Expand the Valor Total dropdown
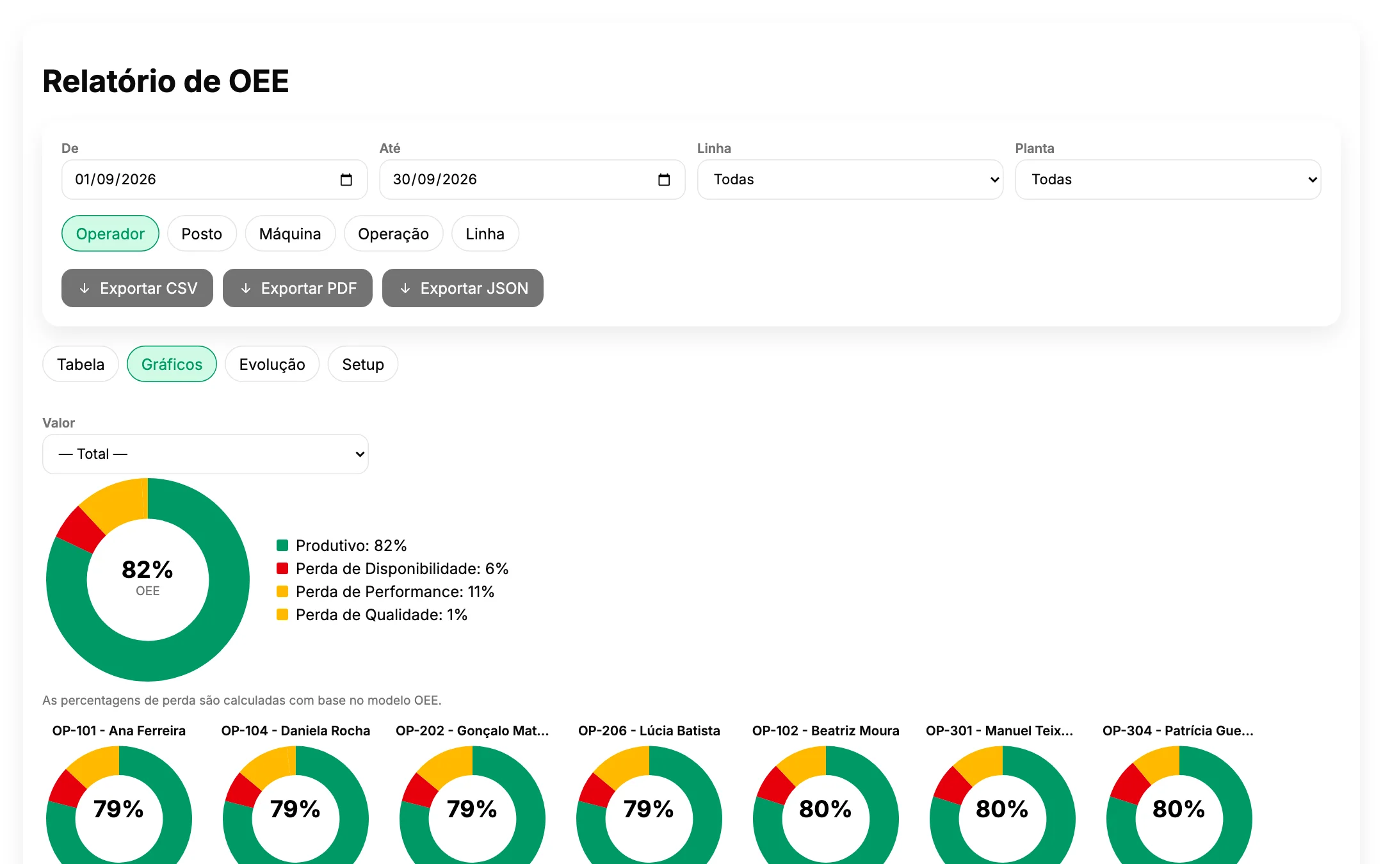This screenshot has width=1383, height=864. point(206,454)
